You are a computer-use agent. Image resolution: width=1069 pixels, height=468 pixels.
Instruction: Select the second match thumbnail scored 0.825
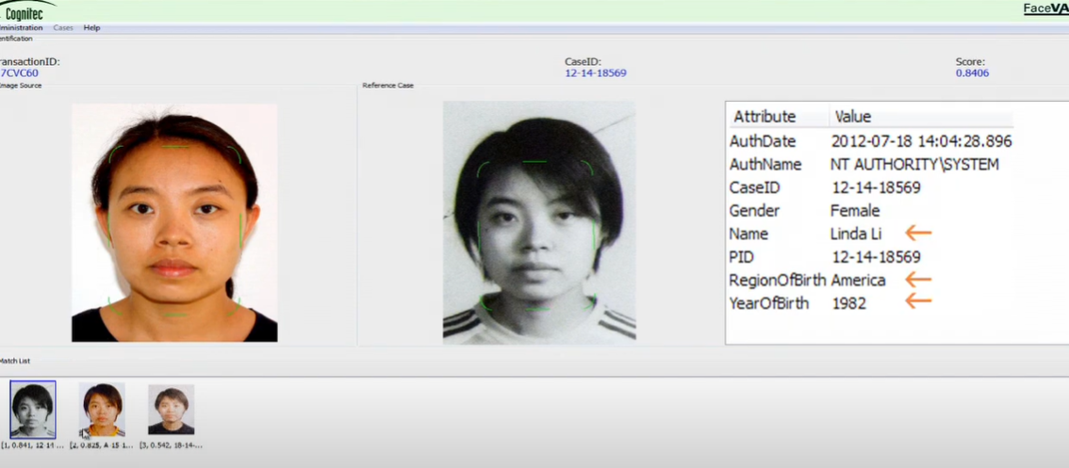(102, 410)
